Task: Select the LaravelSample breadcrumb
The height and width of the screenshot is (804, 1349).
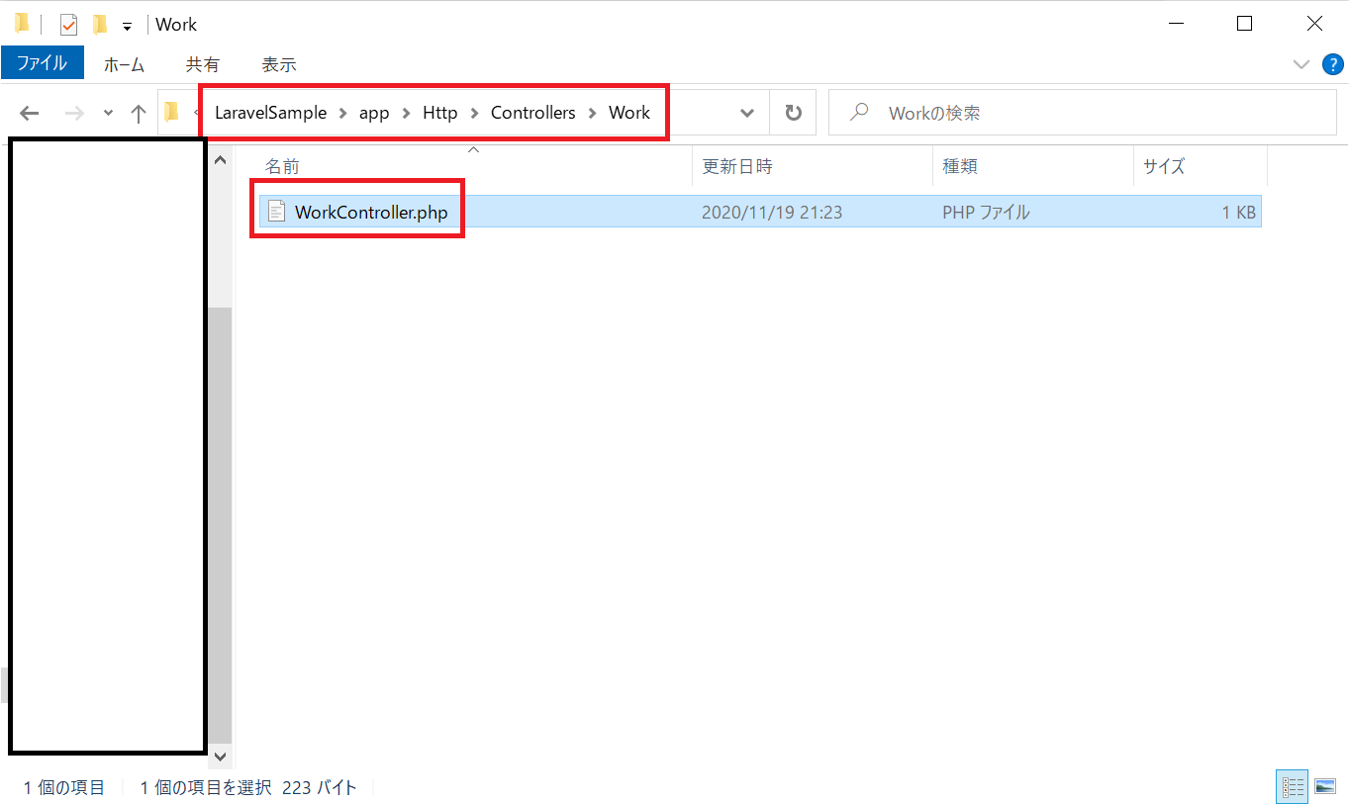Action: coord(270,113)
